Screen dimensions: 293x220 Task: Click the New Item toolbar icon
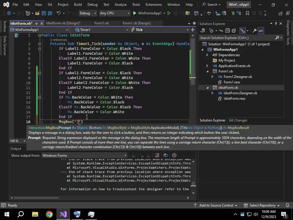pyautogui.click(x=28, y=13)
